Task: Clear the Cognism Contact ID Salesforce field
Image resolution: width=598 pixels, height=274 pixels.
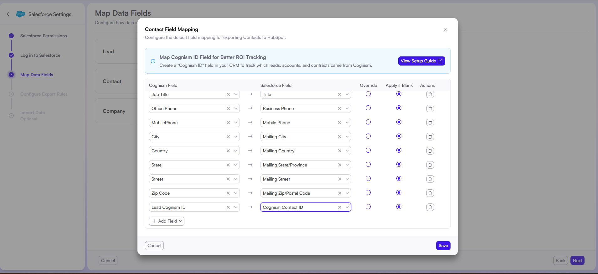Action: [x=340, y=207]
